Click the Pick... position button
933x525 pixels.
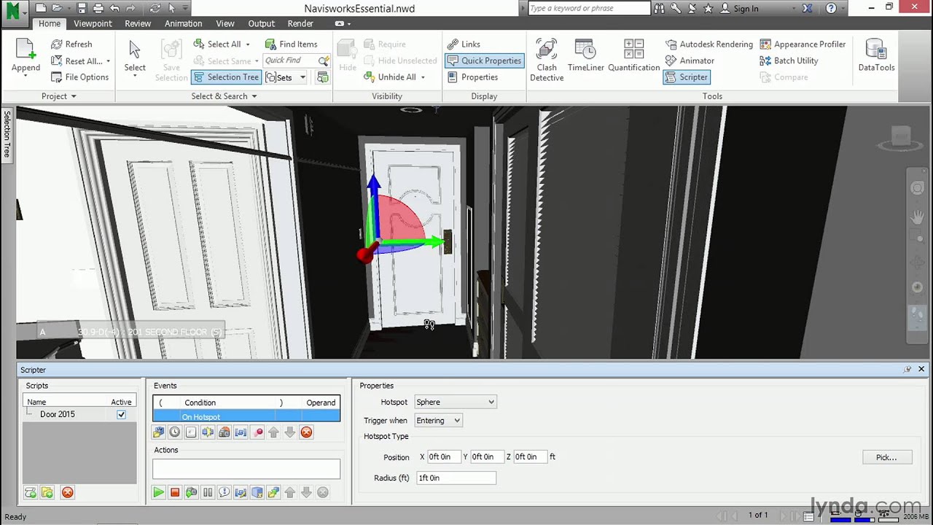(x=886, y=457)
